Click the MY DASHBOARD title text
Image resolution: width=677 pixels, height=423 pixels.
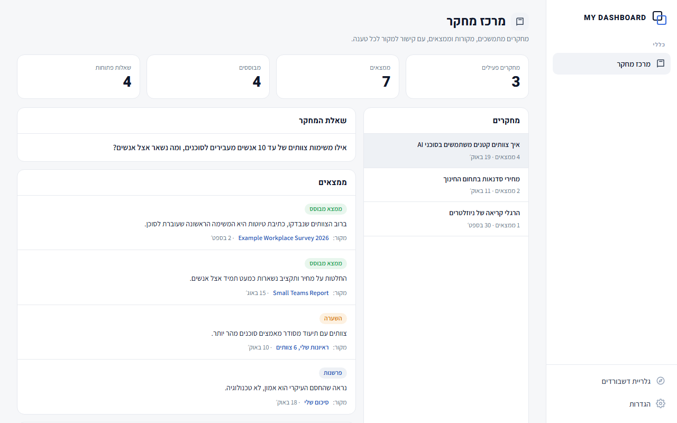(x=615, y=17)
